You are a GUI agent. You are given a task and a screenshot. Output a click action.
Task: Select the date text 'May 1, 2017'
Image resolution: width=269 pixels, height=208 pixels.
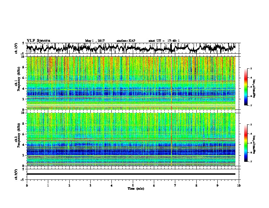[x=95, y=41]
